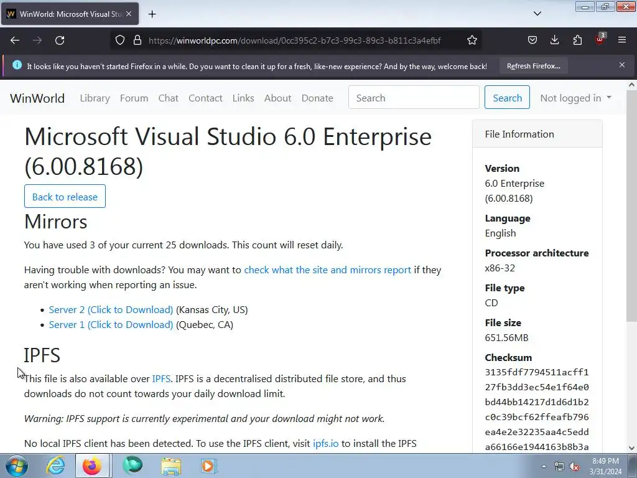Open the tracking protection shield icon
Viewport: 637px width, 478px height.
(x=120, y=40)
